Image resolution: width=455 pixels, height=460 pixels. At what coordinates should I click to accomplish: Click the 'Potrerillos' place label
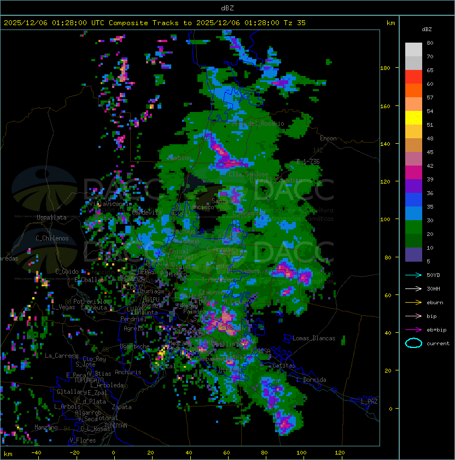[91, 302]
